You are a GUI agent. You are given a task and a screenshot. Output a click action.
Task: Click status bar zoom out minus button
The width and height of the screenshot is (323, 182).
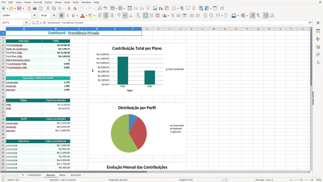point(291,180)
